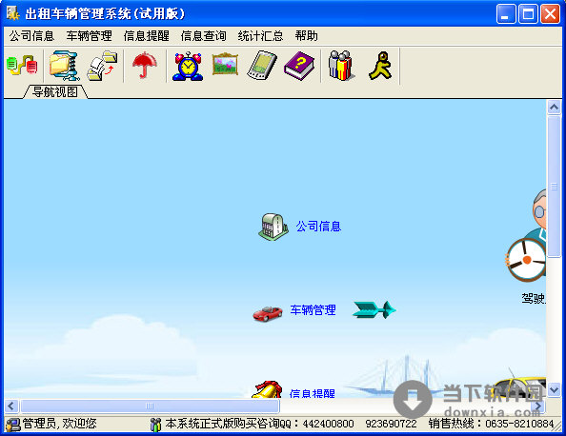Click the building icon beside 公司信息
This screenshot has height=436, width=566.
pos(273,227)
